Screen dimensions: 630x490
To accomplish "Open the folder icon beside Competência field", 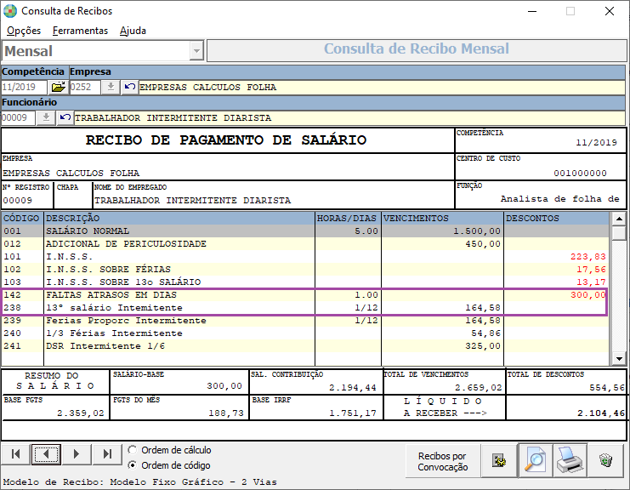I will click(59, 87).
